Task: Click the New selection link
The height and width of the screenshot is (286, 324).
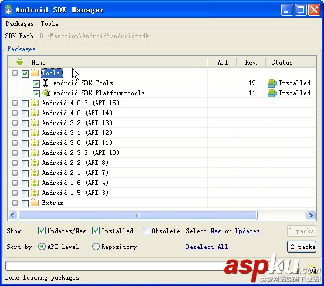Action: (216, 231)
